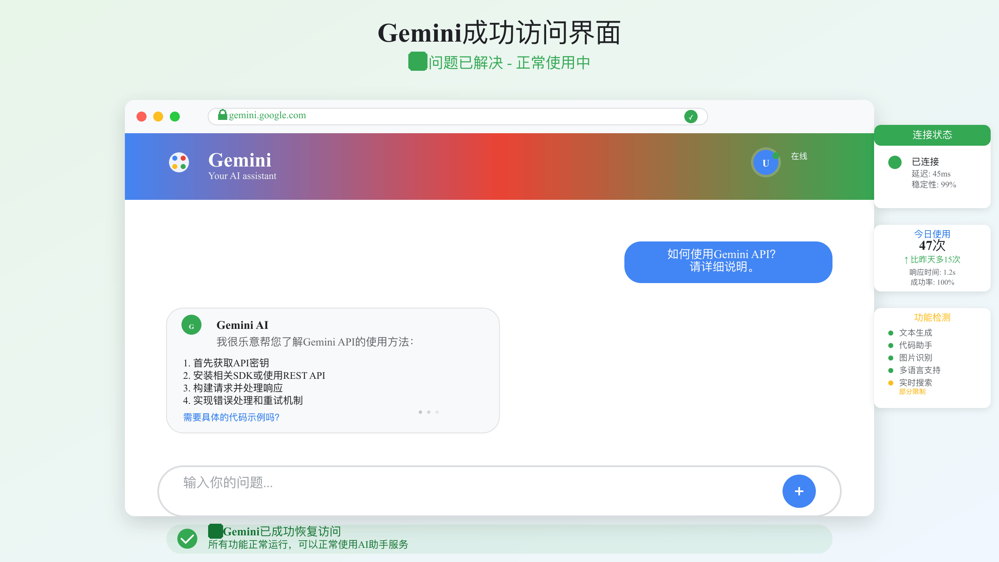The width and height of the screenshot is (999, 562).
Task: Click the Gemini已成功恢复访问 banner title
Action: [282, 532]
